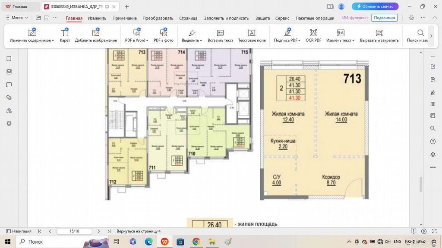The width and height of the screenshot is (442, 248).
Task: Click the Поделиться button
Action: coord(385,18)
